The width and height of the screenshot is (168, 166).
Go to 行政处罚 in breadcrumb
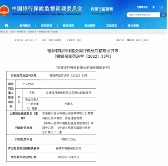[32, 32]
